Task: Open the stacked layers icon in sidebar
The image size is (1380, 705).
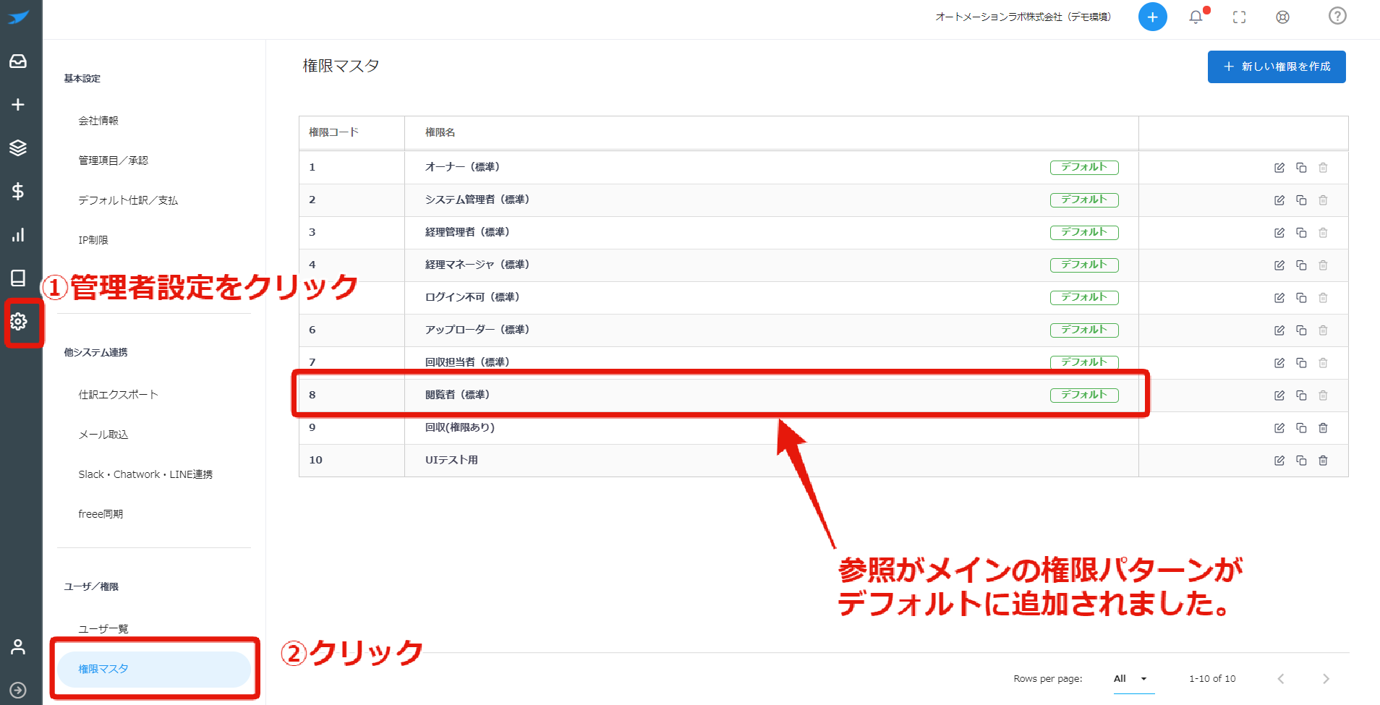Action: 18,148
